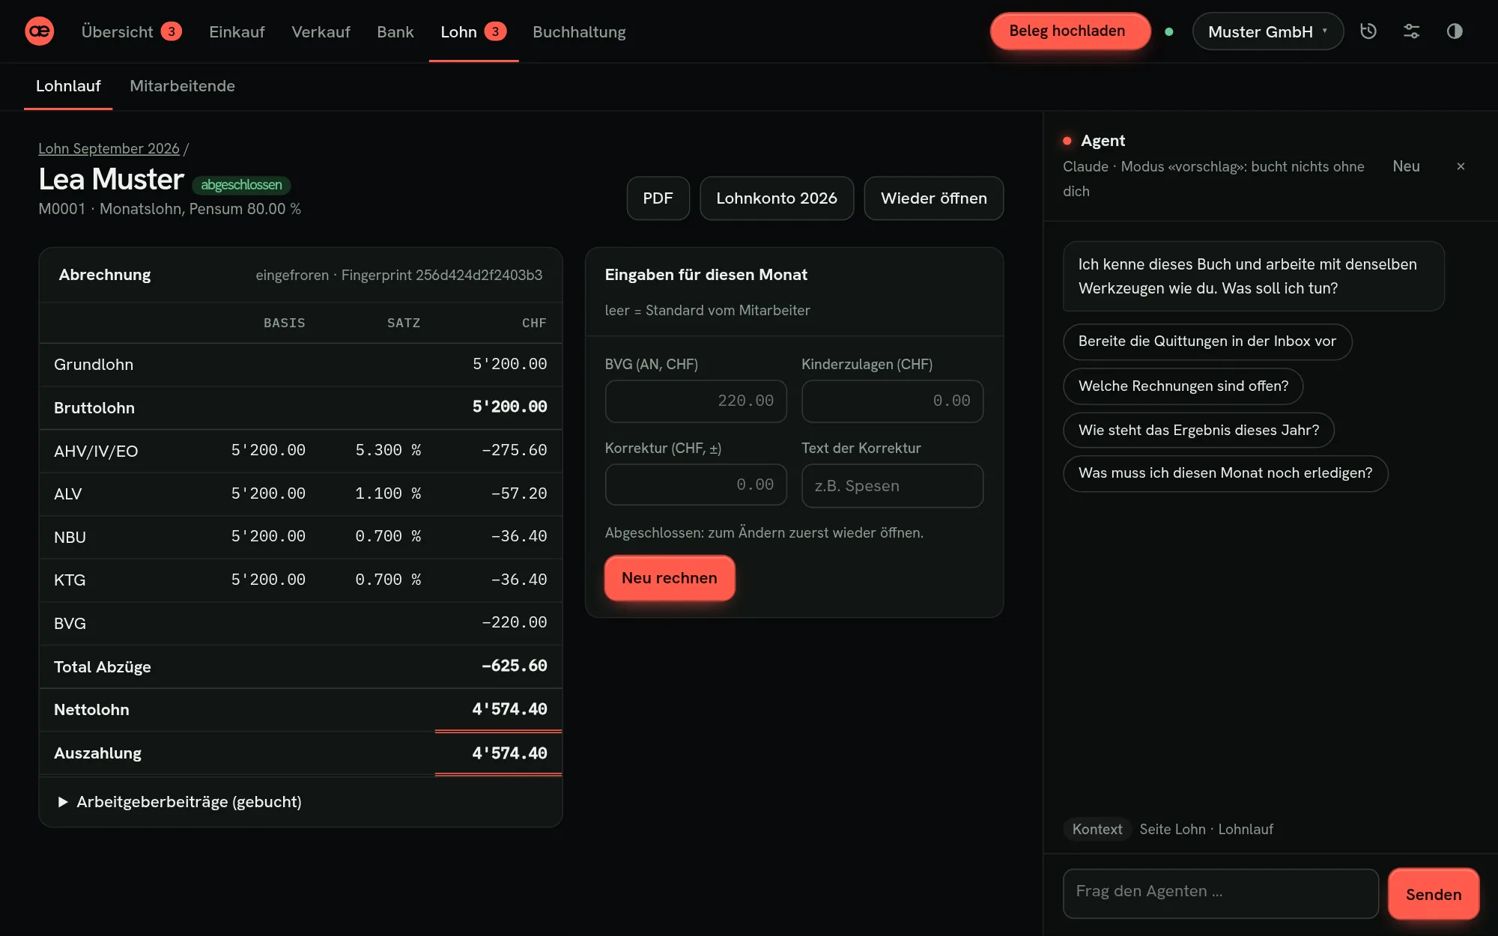Download the PDF payslip
The height and width of the screenshot is (936, 1498).
click(658, 198)
